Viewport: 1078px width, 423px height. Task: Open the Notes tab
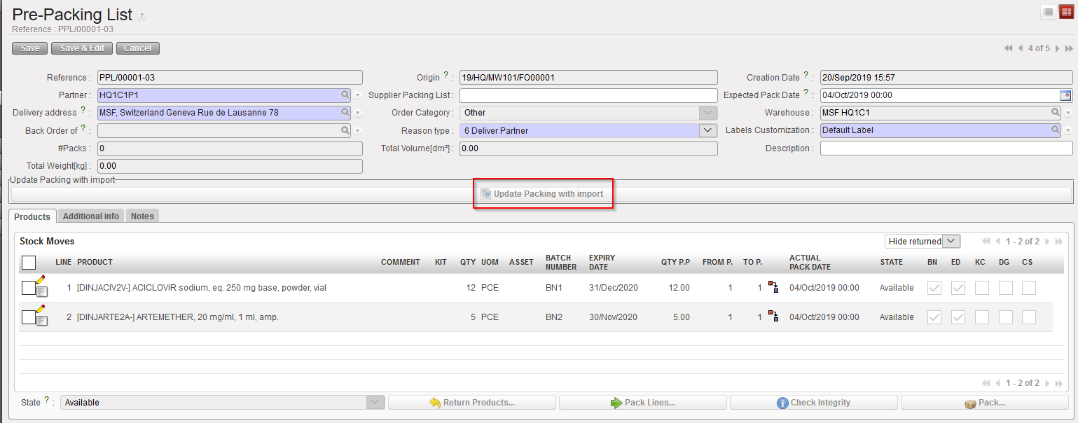[142, 216]
